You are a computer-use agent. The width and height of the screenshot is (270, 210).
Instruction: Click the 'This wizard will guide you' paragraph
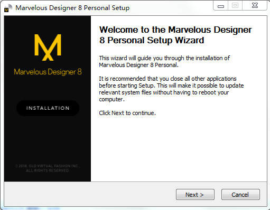(x=164, y=61)
